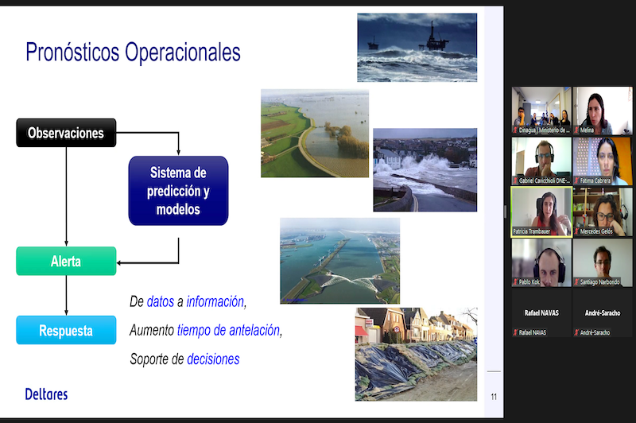This screenshot has width=636, height=423.
Task: Click Gabriel Cavicchioli's muted microphone icon
Action: coord(515,180)
